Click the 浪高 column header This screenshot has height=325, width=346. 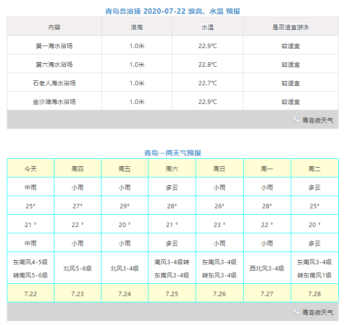coord(137,27)
